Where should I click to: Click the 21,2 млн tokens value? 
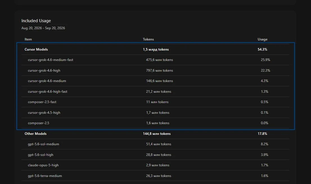pyautogui.click(x=159, y=92)
